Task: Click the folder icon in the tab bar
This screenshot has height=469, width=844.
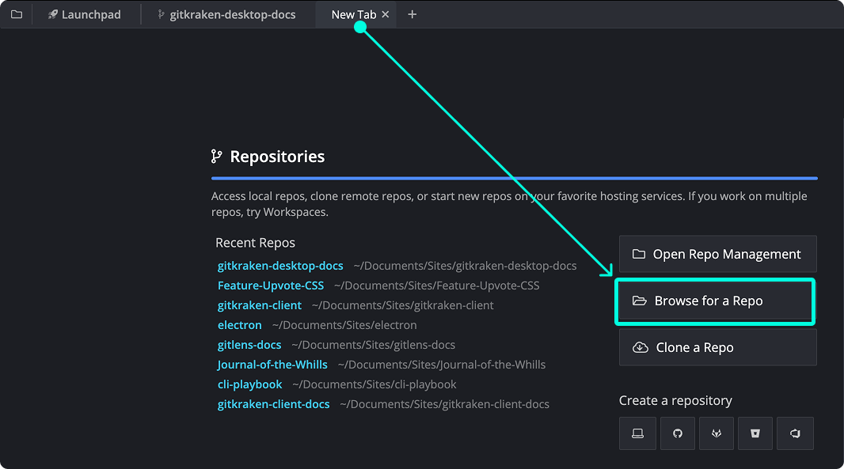Action: pos(17,14)
